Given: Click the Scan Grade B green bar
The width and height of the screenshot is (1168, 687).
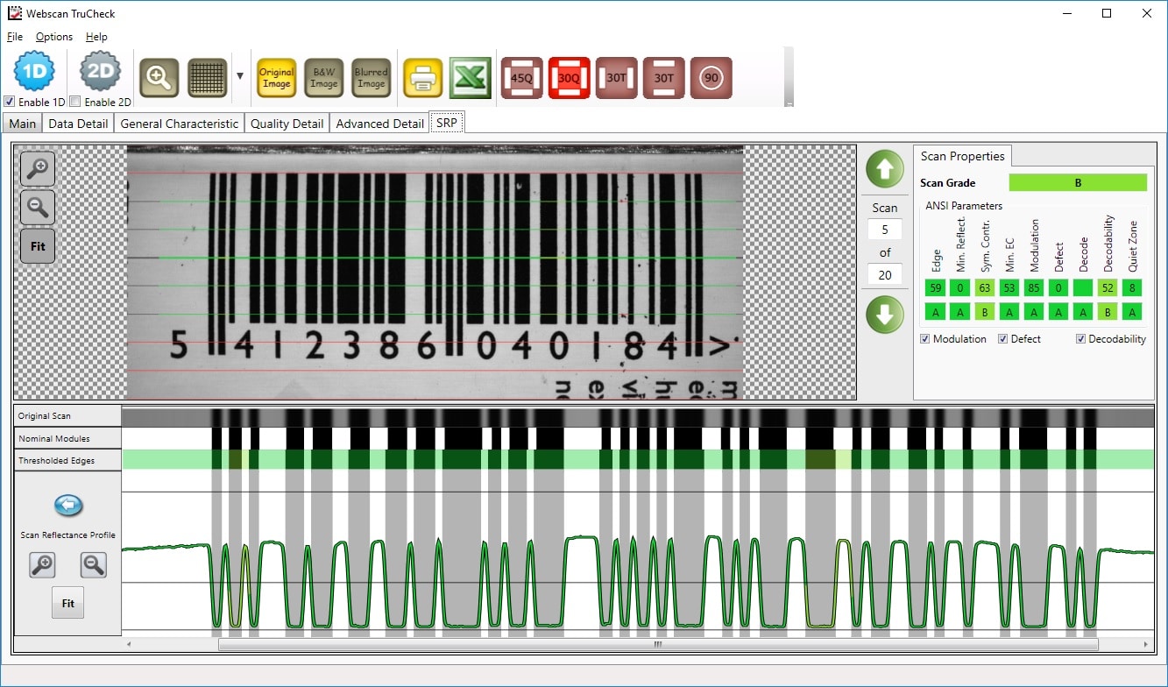Looking at the screenshot, I should click(x=1078, y=183).
